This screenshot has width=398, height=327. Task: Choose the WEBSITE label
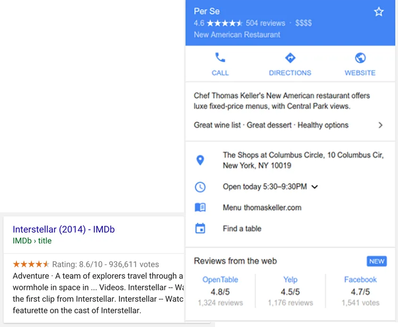tap(360, 73)
